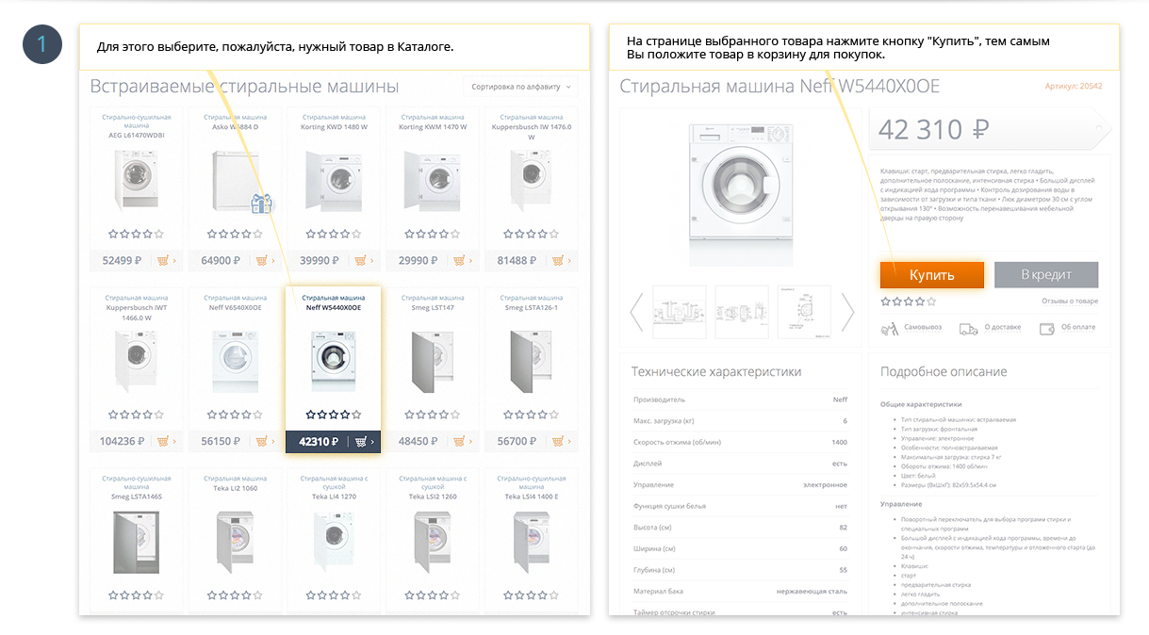The height and width of the screenshot is (635, 1149).
Task: Open Asko W6884 D product title
Action: tap(235, 126)
